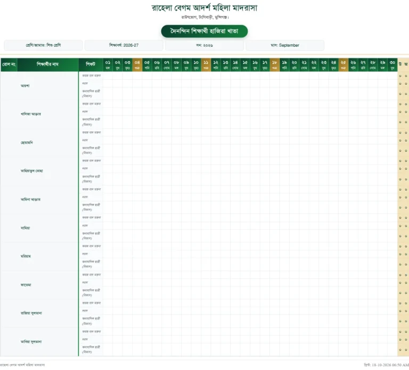Select student name রাজিয়া সুলতানা
The height and width of the screenshot is (370, 409).
point(31,313)
